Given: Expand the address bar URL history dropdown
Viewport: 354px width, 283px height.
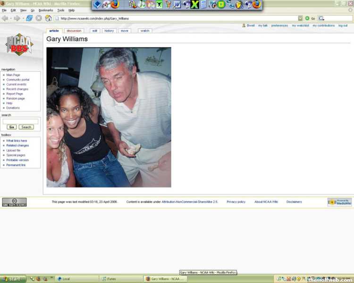Looking at the screenshot, I should pos(300,18).
